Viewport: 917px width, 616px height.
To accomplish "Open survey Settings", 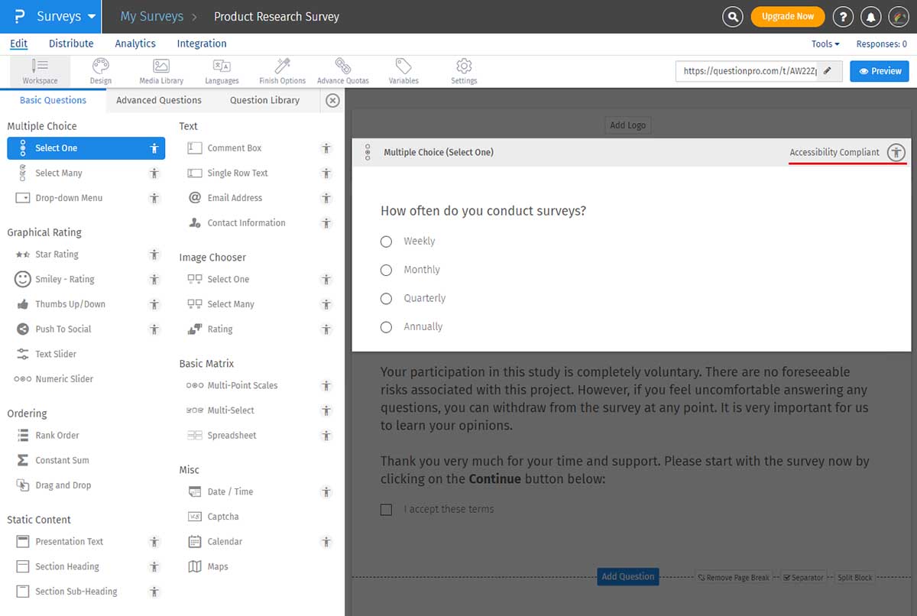I will pyautogui.click(x=463, y=70).
